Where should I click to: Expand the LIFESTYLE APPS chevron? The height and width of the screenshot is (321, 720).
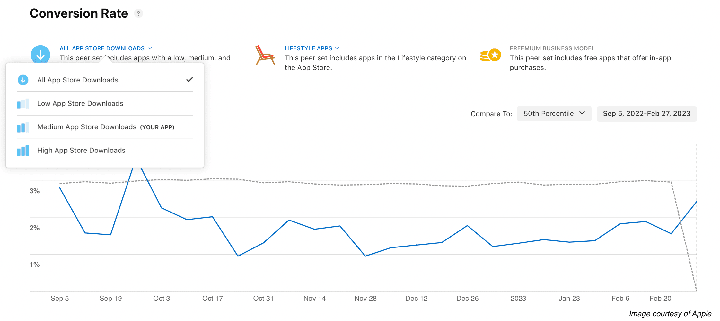(x=337, y=48)
